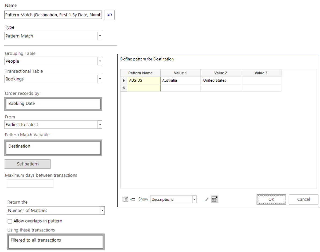Viewport: 320px width, 252px height.
Task: Click the empty Pattern Name cell in new row
Action: (x=144, y=88)
